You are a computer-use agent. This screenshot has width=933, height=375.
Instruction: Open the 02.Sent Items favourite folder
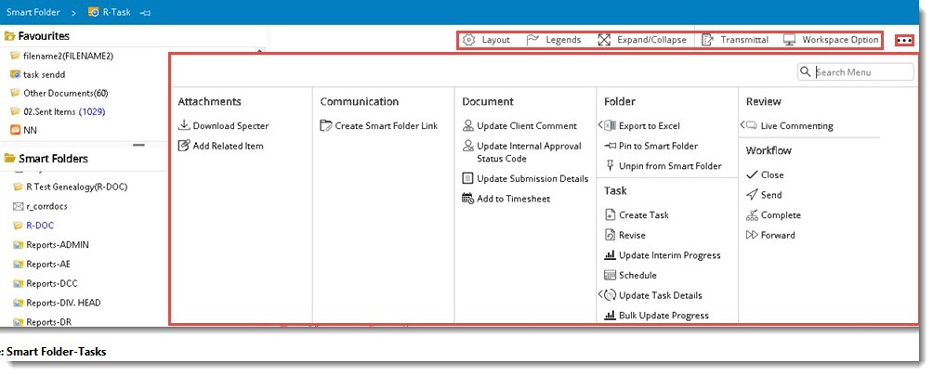(x=51, y=111)
